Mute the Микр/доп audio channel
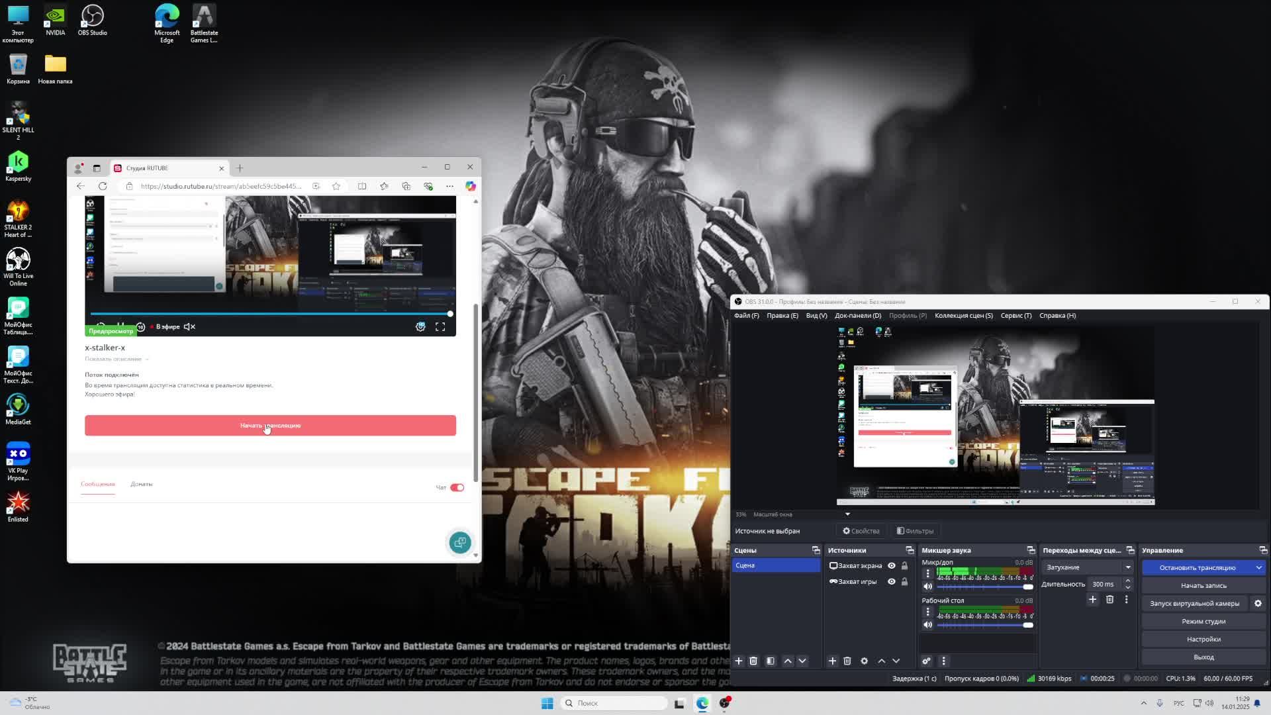 (927, 587)
